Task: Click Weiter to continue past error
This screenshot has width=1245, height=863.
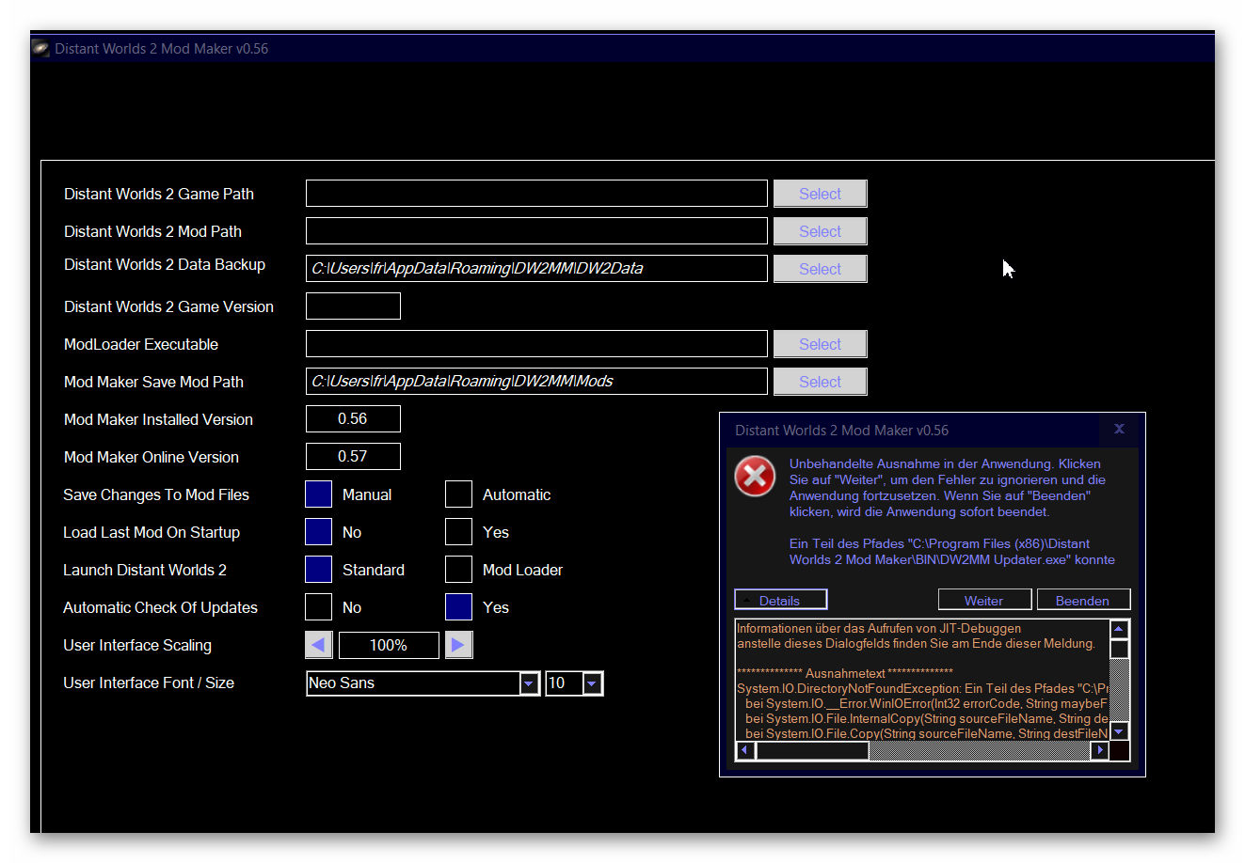Action: tap(984, 600)
